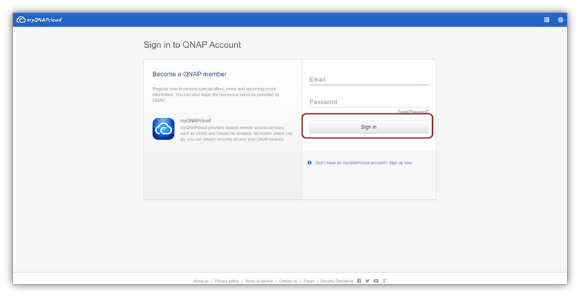Viewport: 580px width, 297px height.
Task: Open the Forum footer link
Action: 309,281
